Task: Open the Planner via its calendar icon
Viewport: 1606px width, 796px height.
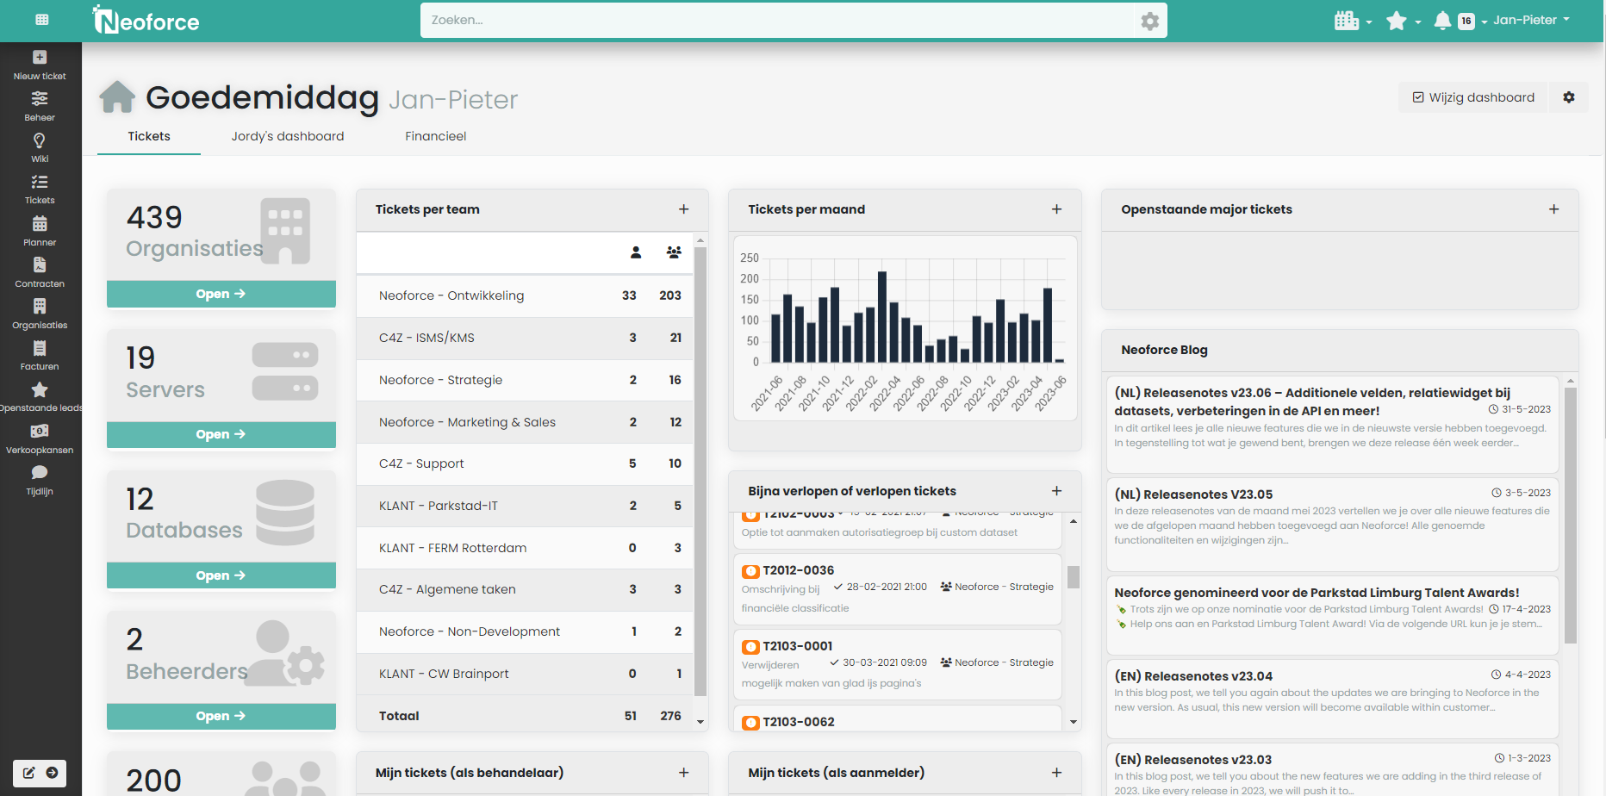Action: 39,223
